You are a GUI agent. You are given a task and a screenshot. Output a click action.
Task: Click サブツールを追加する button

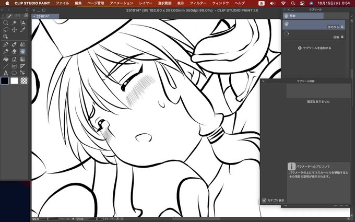[x=314, y=48]
